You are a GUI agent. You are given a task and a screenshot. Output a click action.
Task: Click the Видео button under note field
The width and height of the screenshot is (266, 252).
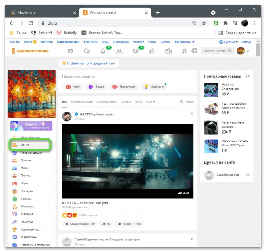[x=96, y=87]
